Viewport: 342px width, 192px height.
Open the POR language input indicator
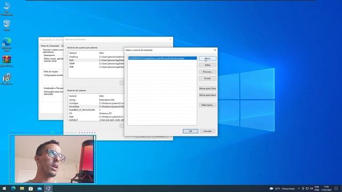317,188
